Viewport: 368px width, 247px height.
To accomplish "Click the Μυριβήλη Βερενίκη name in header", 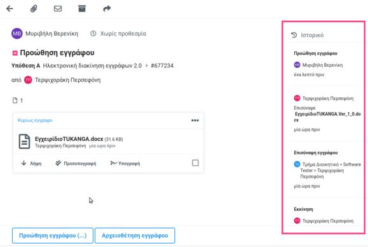I will [x=51, y=34].
